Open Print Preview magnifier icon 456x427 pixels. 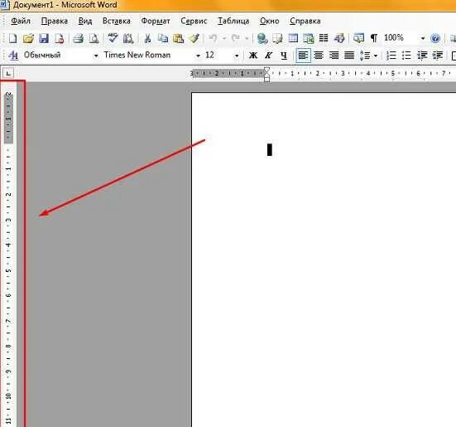94,38
